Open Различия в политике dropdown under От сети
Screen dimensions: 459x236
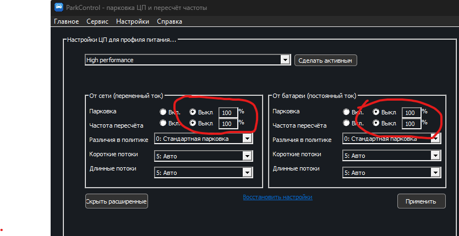click(204, 139)
